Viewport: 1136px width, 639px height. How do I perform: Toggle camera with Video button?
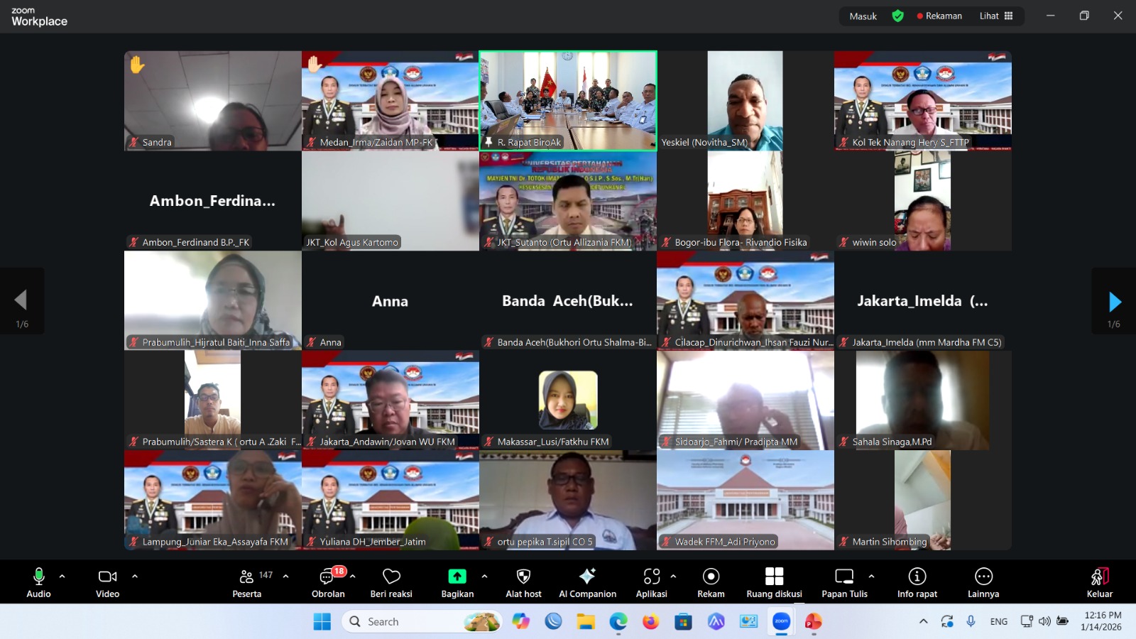107,577
